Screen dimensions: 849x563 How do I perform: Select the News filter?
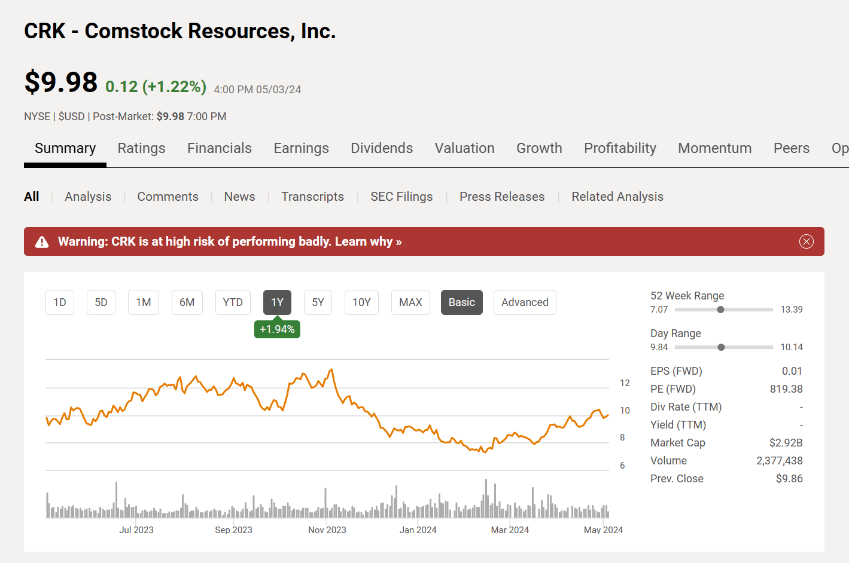239,196
